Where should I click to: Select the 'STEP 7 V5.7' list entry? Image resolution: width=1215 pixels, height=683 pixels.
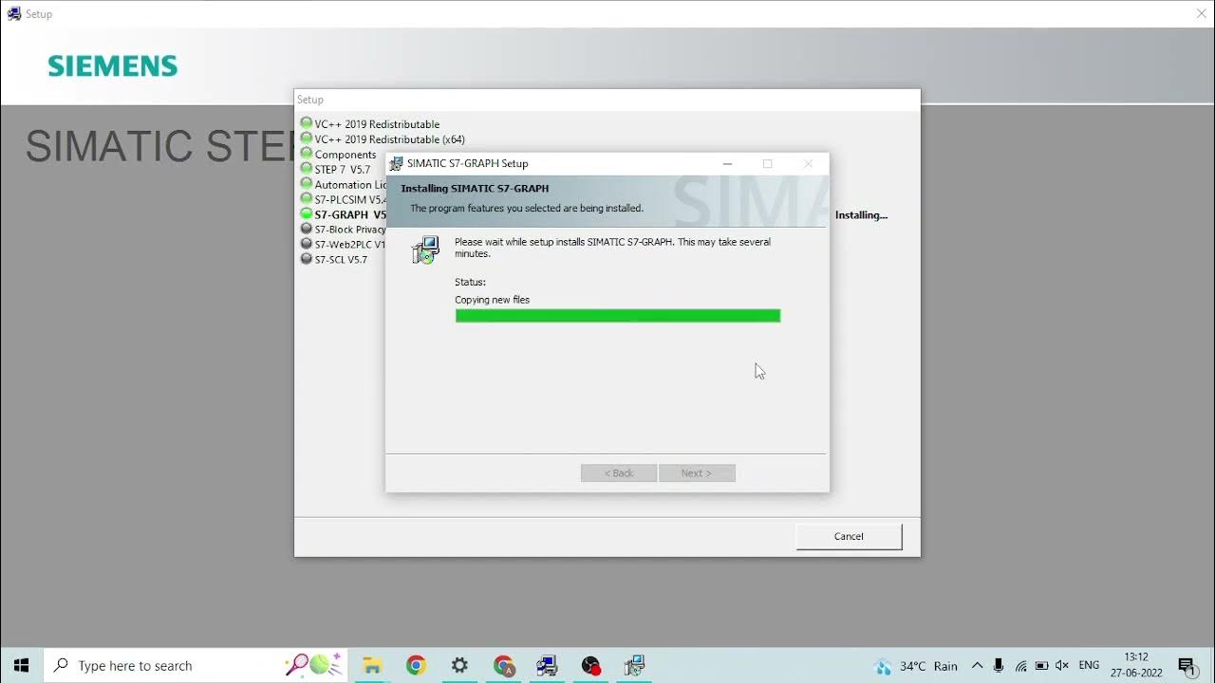[343, 170]
